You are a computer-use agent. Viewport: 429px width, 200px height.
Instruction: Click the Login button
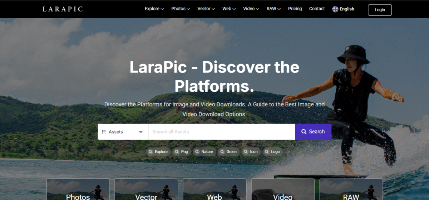[380, 10]
